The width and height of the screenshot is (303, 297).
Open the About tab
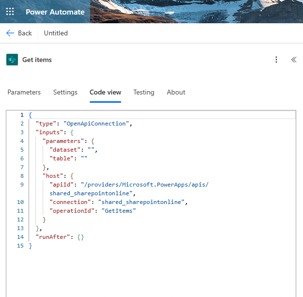(176, 93)
